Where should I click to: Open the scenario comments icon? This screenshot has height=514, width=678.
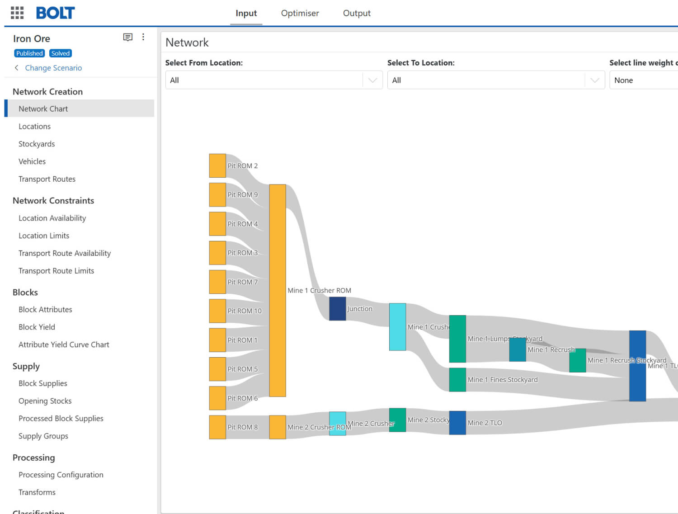[127, 37]
